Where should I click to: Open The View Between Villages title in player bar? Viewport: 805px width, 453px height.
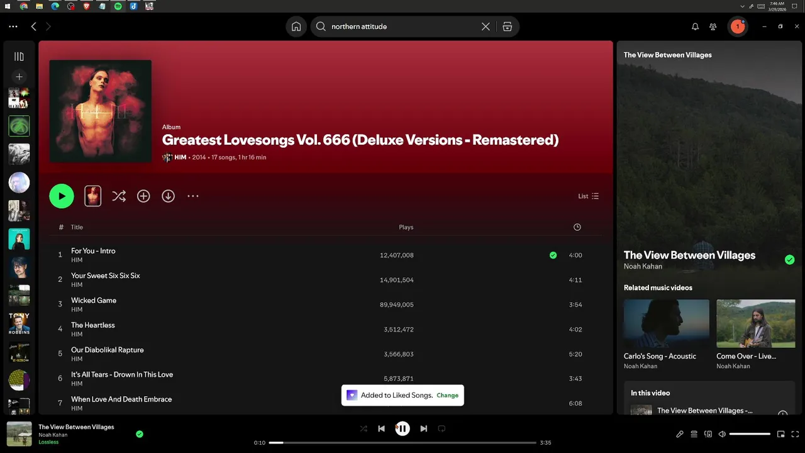76,427
